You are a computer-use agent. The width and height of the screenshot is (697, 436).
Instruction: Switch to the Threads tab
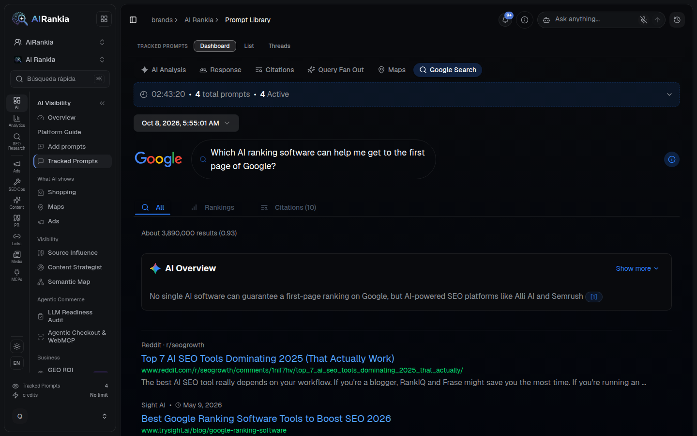[x=279, y=46]
